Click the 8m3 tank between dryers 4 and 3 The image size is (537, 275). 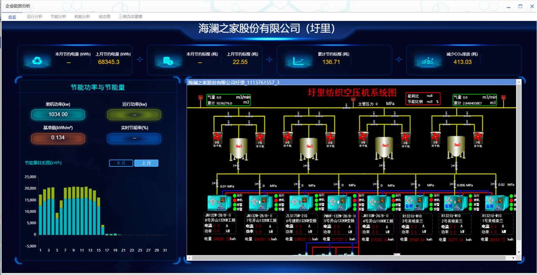(x=384, y=148)
